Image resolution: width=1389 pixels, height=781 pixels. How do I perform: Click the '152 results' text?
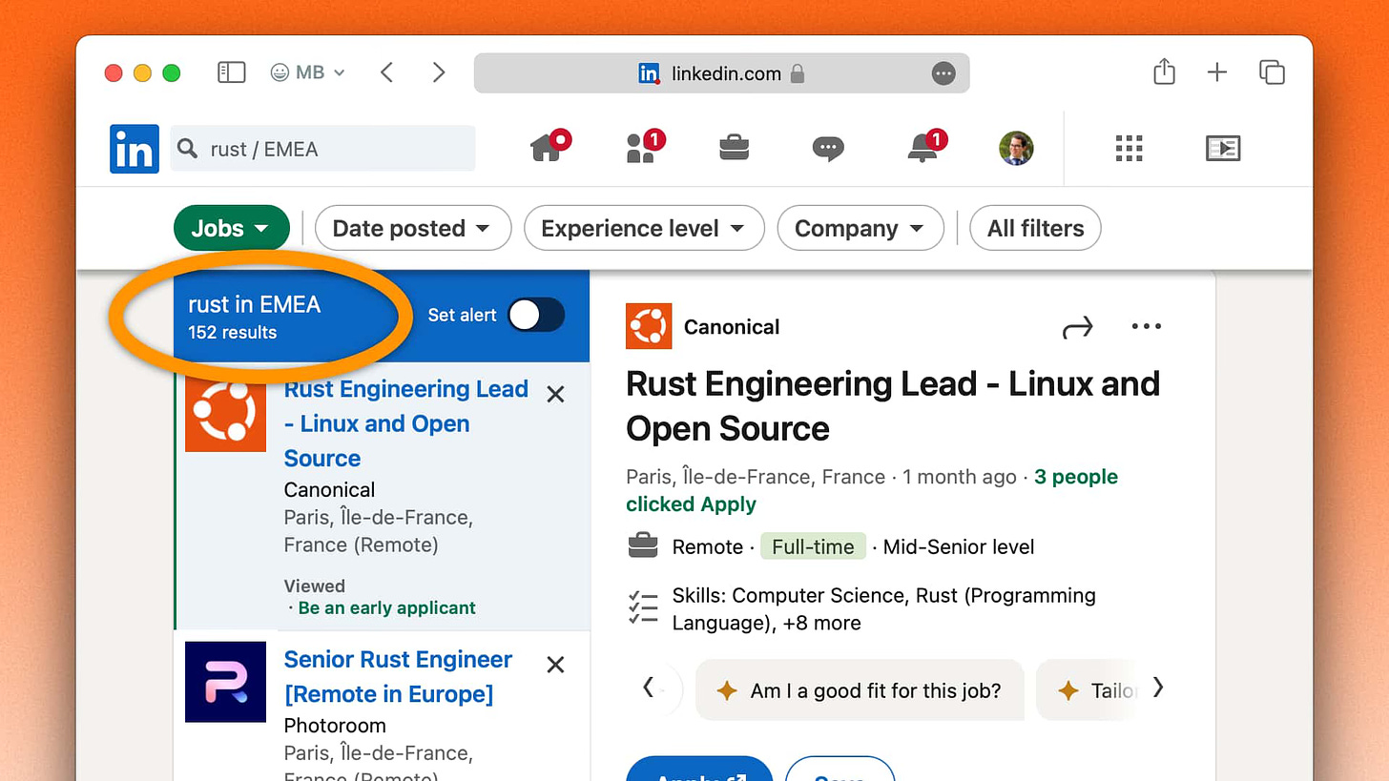tap(232, 332)
